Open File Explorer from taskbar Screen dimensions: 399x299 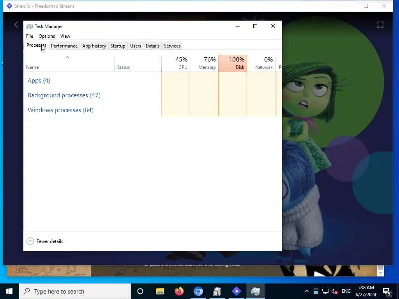(160, 291)
